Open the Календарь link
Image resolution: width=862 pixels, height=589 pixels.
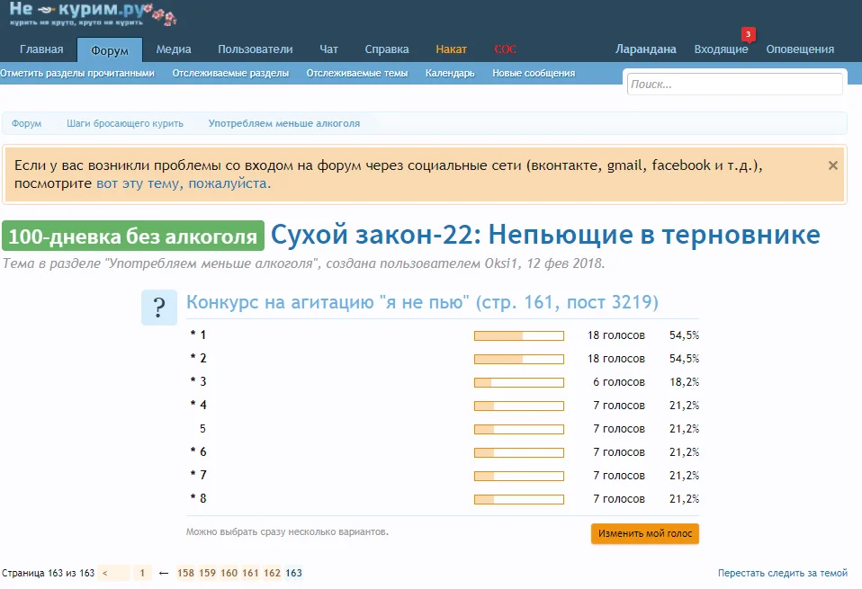[x=450, y=73]
